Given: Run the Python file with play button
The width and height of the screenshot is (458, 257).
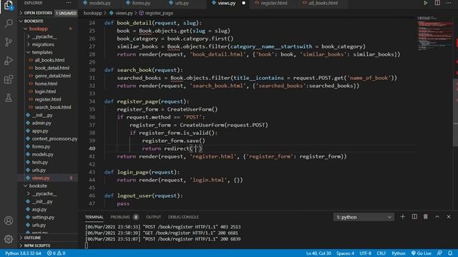Looking at the screenshot, I should (x=425, y=3).
